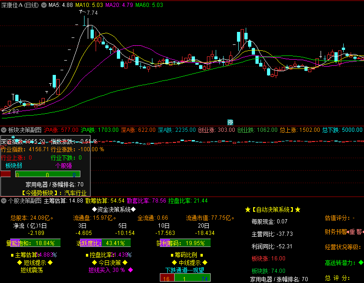Click the 散筹估算: 54.54 header value
364x283 pixels.
pyautogui.click(x=105, y=201)
